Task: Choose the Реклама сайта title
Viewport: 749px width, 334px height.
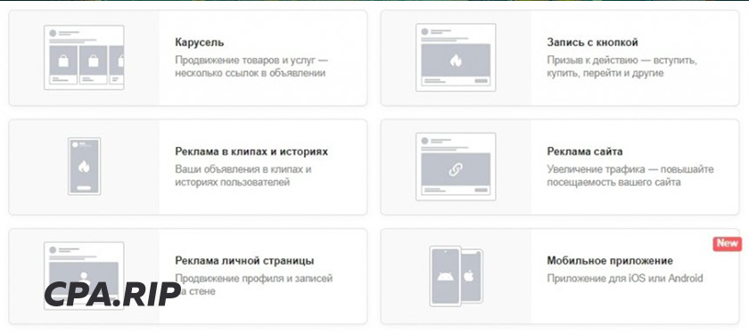Action: click(x=585, y=151)
